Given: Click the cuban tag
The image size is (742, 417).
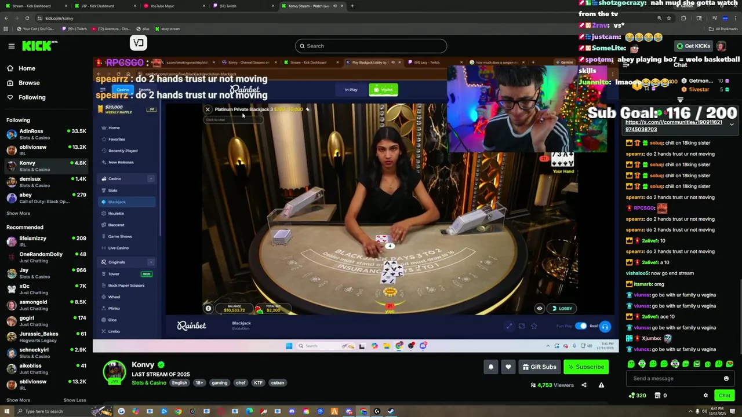Looking at the screenshot, I should (277, 383).
